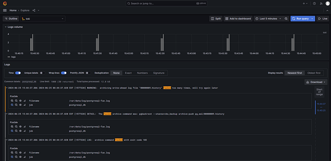Viewport: 331px width, 161px height.
Task: Filter for filename value in WARNING entry
Action: [x=12, y=101]
